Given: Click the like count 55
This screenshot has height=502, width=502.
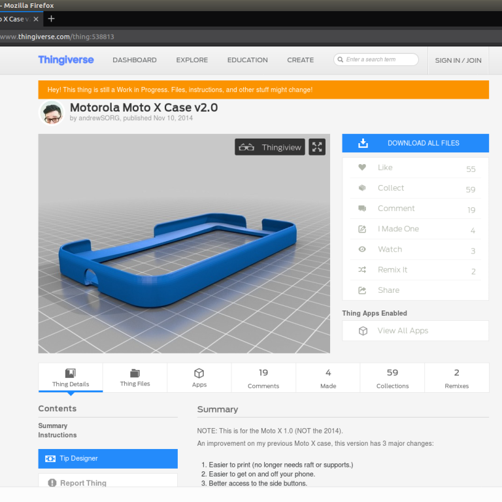Looking at the screenshot, I should (x=471, y=169).
